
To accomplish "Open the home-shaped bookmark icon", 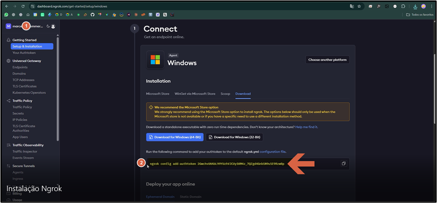I will tap(28, 15).
